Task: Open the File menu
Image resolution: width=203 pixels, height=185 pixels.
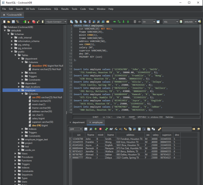Action: point(4,9)
